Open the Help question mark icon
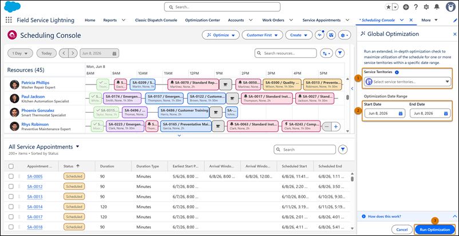The width and height of the screenshot is (459, 236). point(416,7)
